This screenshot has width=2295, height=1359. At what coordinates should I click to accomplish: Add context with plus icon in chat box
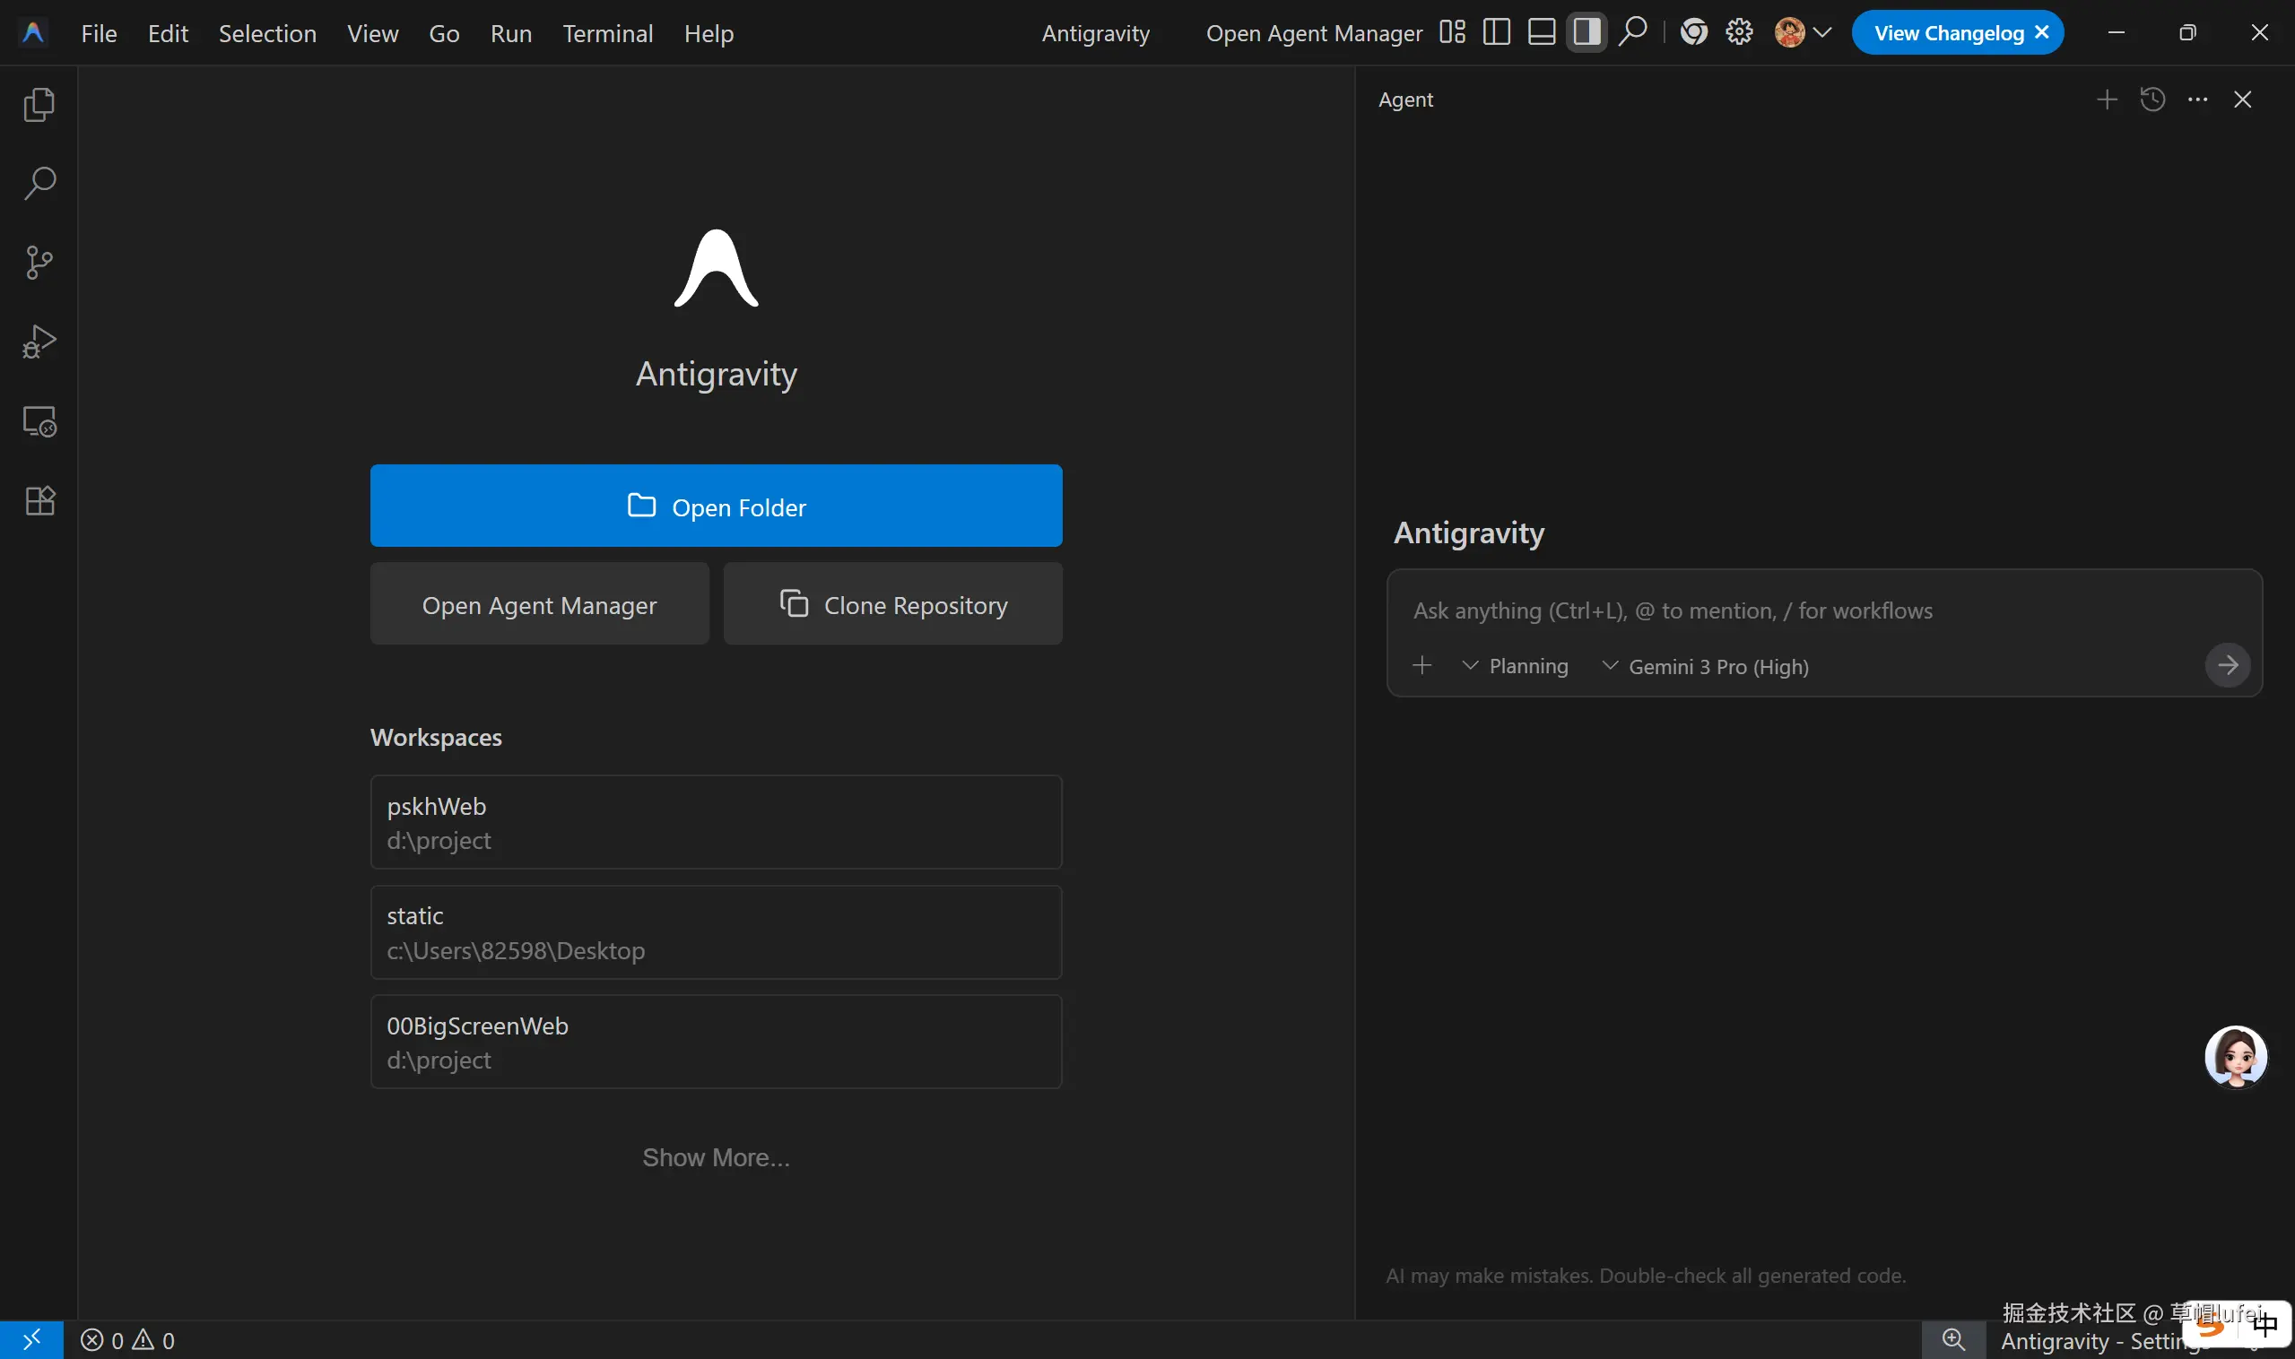point(1421,666)
